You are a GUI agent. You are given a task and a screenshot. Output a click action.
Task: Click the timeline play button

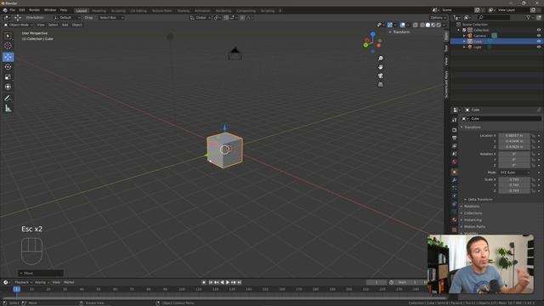pos(228,282)
